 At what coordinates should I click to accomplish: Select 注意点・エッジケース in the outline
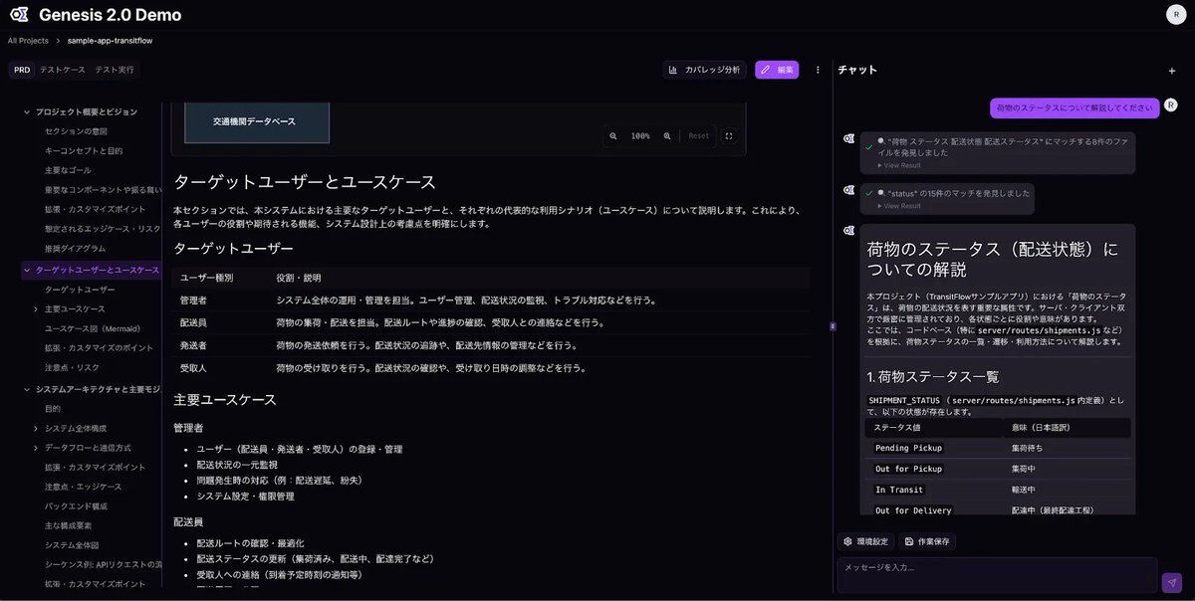click(x=84, y=487)
